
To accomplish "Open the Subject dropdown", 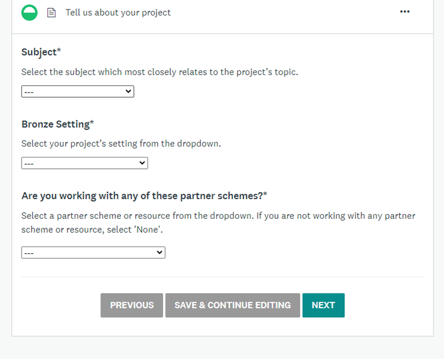I will [78, 92].
